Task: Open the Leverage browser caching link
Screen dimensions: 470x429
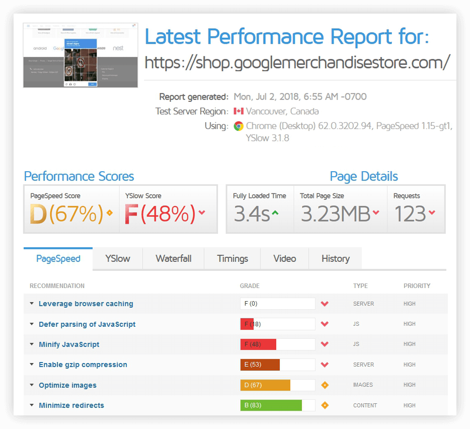Action: click(x=86, y=304)
